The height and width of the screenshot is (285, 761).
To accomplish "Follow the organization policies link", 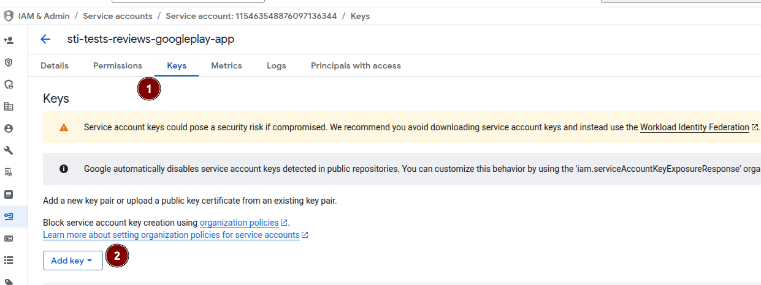I will point(243,223).
